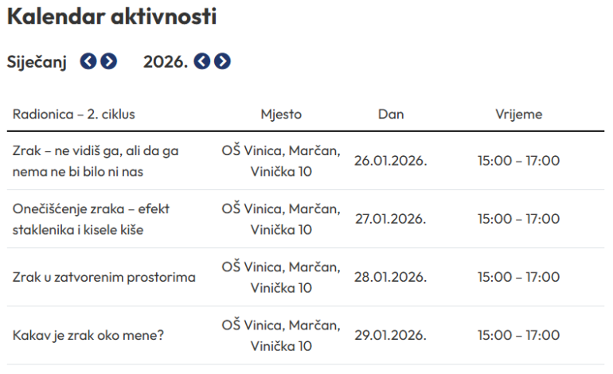Click the location in the 28.01.2026. row
This screenshot has width=613, height=374.
[x=281, y=277]
